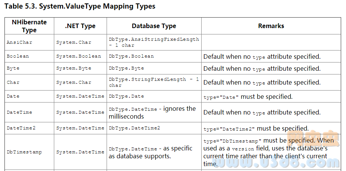Select the AnsiChar cell
This screenshot has width=346, height=171.
click(x=29, y=42)
